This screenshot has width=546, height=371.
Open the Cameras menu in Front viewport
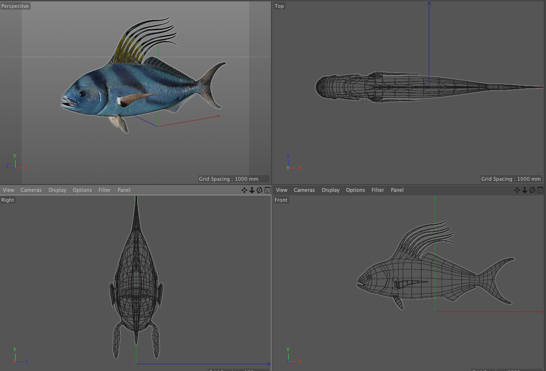[304, 190]
